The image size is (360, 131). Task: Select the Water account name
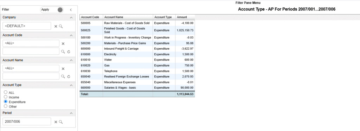click(108, 60)
